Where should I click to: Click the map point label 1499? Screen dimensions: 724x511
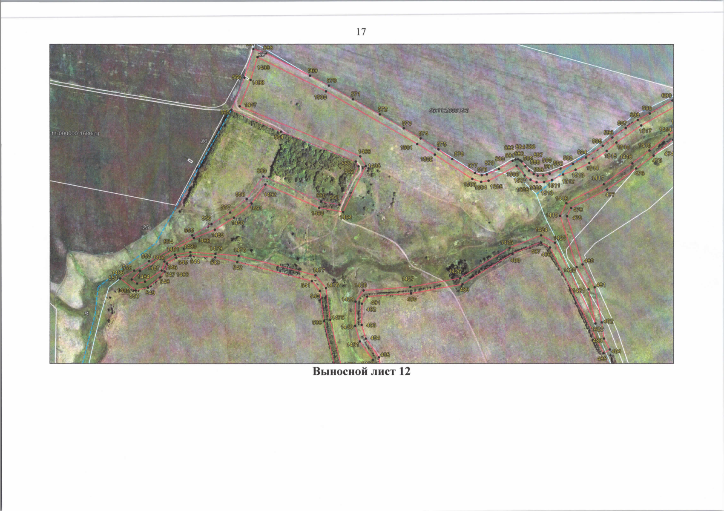[x=264, y=68]
